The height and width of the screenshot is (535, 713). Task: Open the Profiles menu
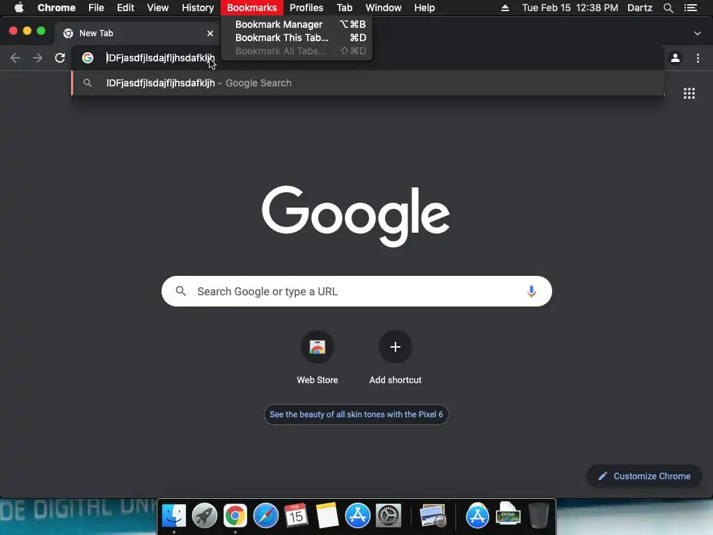tap(306, 8)
